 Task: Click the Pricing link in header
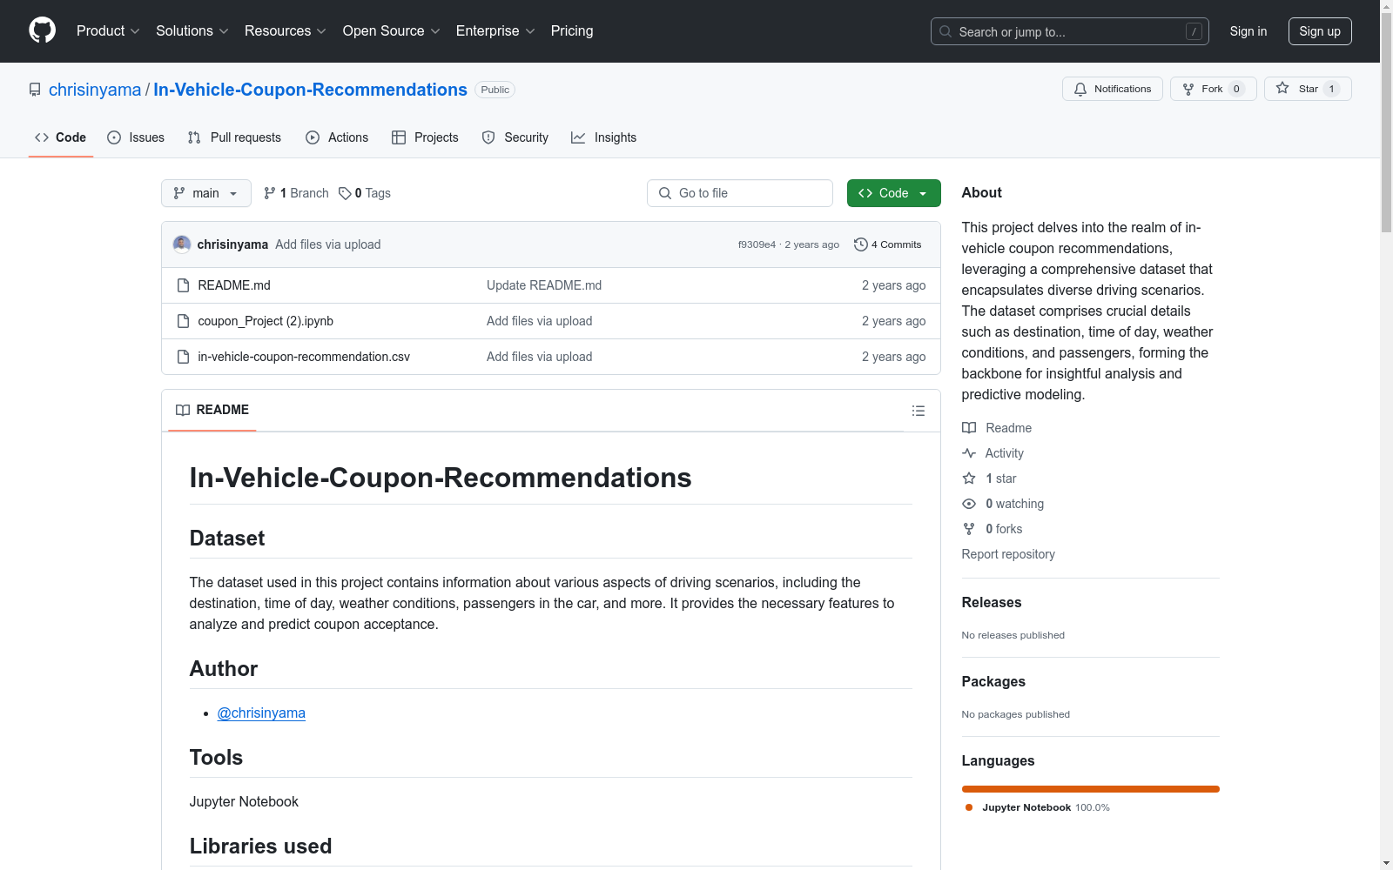coord(572,31)
